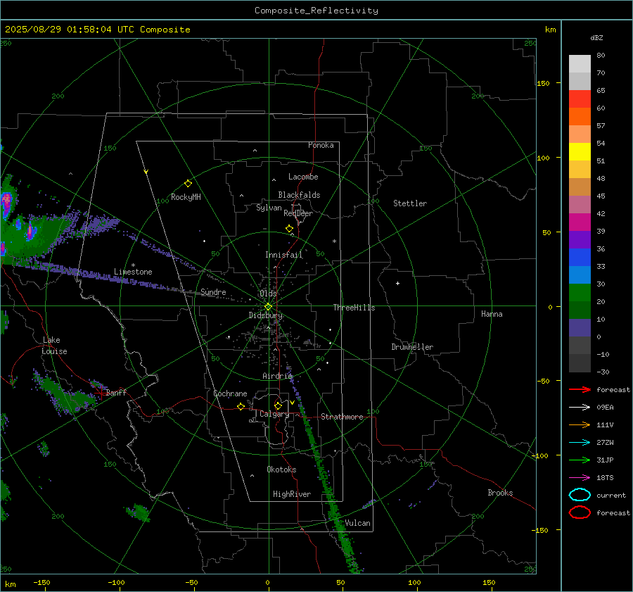This screenshot has height=592, width=633.
Task: Click the Lake Louise label
Action: click(54, 346)
